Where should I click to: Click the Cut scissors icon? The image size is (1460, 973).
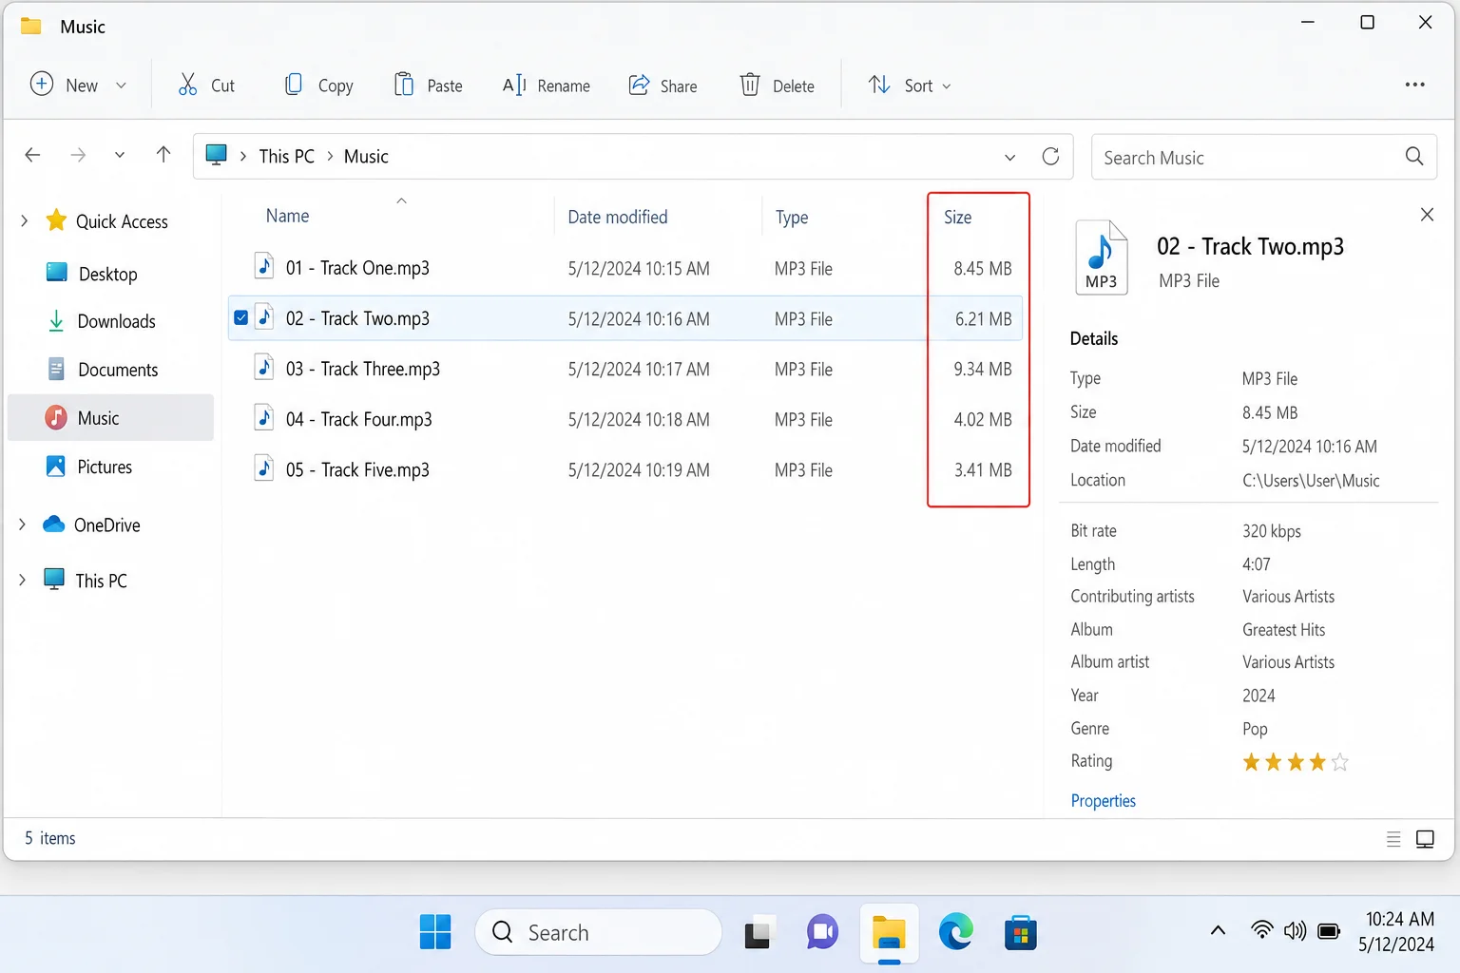point(188,86)
